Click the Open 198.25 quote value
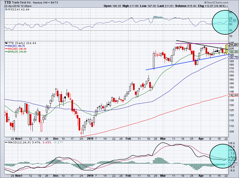 [x=112, y=6]
